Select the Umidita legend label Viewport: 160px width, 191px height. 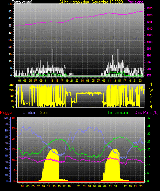point(29,113)
